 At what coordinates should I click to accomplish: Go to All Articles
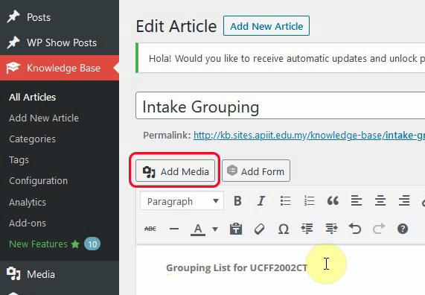[33, 97]
